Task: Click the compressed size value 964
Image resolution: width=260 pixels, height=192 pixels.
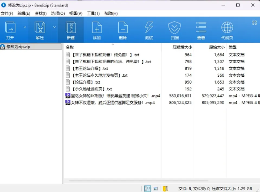Action: click(x=188, y=55)
